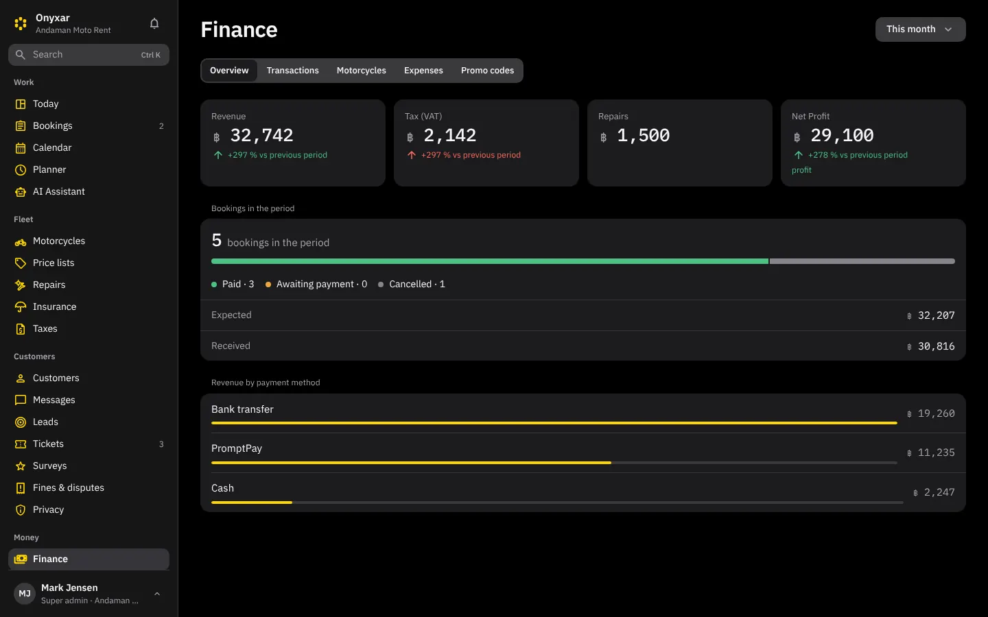
Task: Open the Motorcycles finance tab
Action: tap(362, 71)
